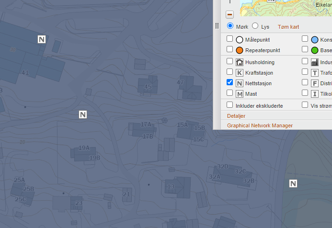332x228 pixels.
Task: Select the Mørk map theme radio button
Action: (x=230, y=26)
